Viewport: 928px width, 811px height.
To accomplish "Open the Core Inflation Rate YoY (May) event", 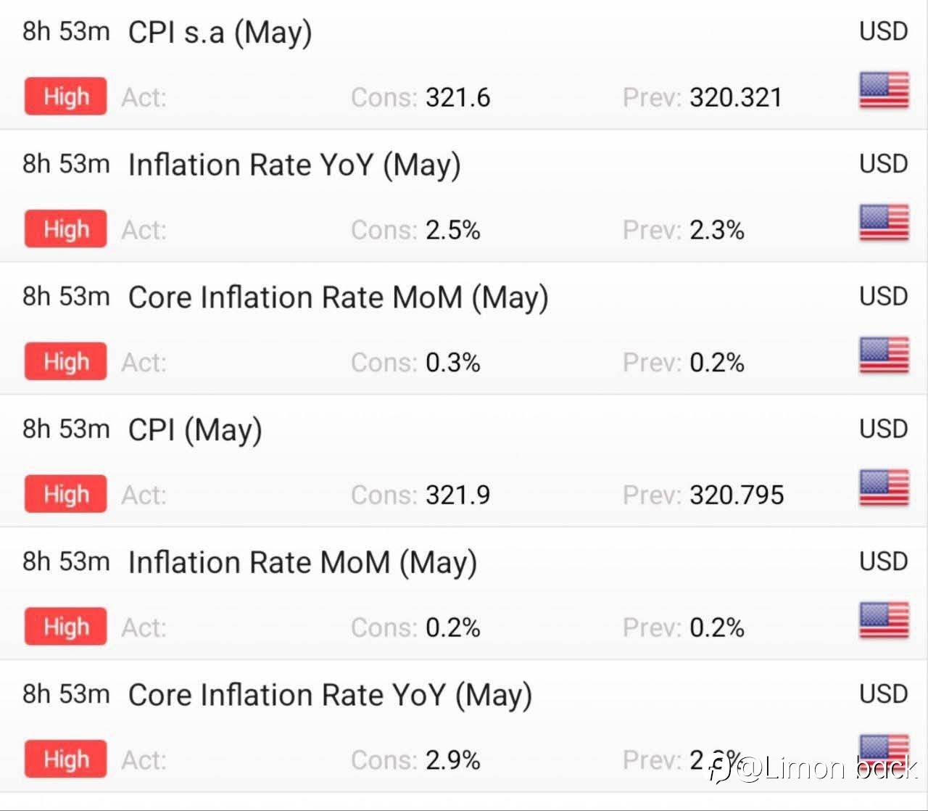I will [330, 695].
